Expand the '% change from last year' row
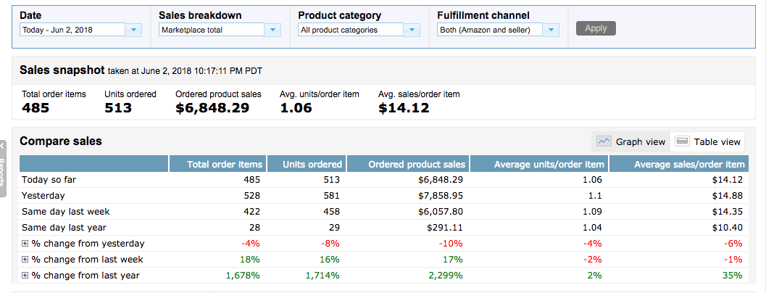 click(25, 276)
